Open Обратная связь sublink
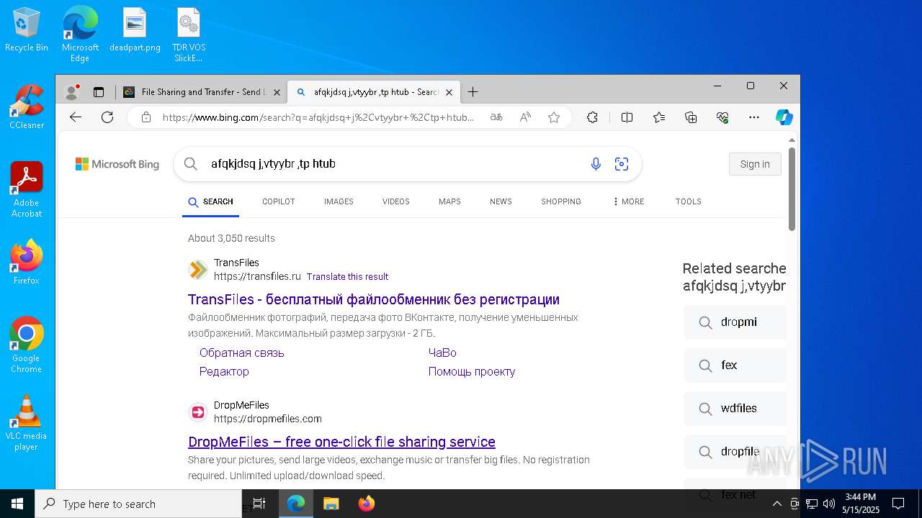The image size is (922, 518). (x=242, y=353)
